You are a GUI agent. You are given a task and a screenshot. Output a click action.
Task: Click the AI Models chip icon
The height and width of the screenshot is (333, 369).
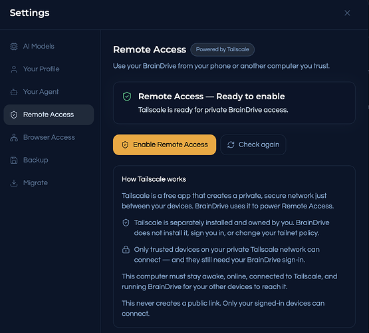(x=14, y=47)
